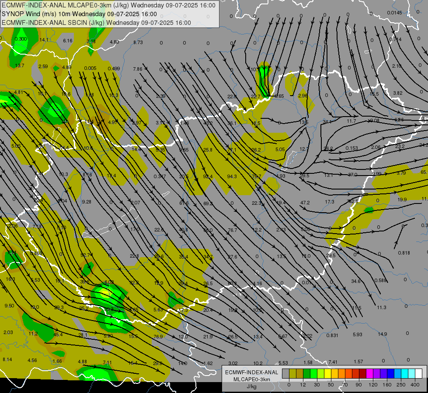Select the olive swatch right of 0

pos(292,373)
